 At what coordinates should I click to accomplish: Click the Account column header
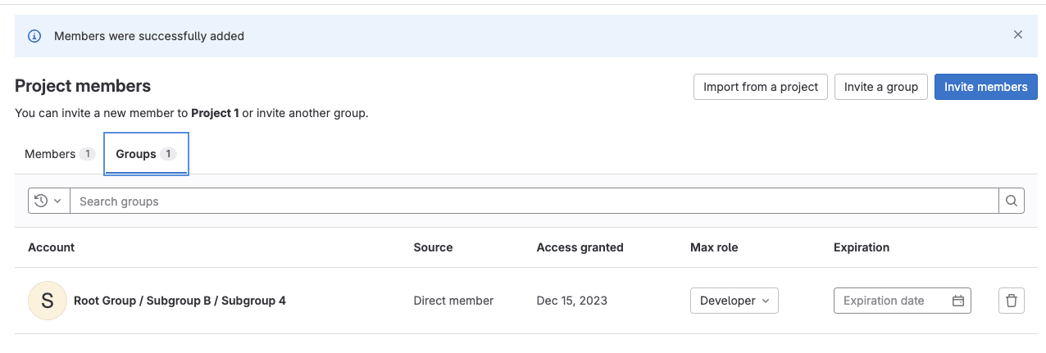51,247
